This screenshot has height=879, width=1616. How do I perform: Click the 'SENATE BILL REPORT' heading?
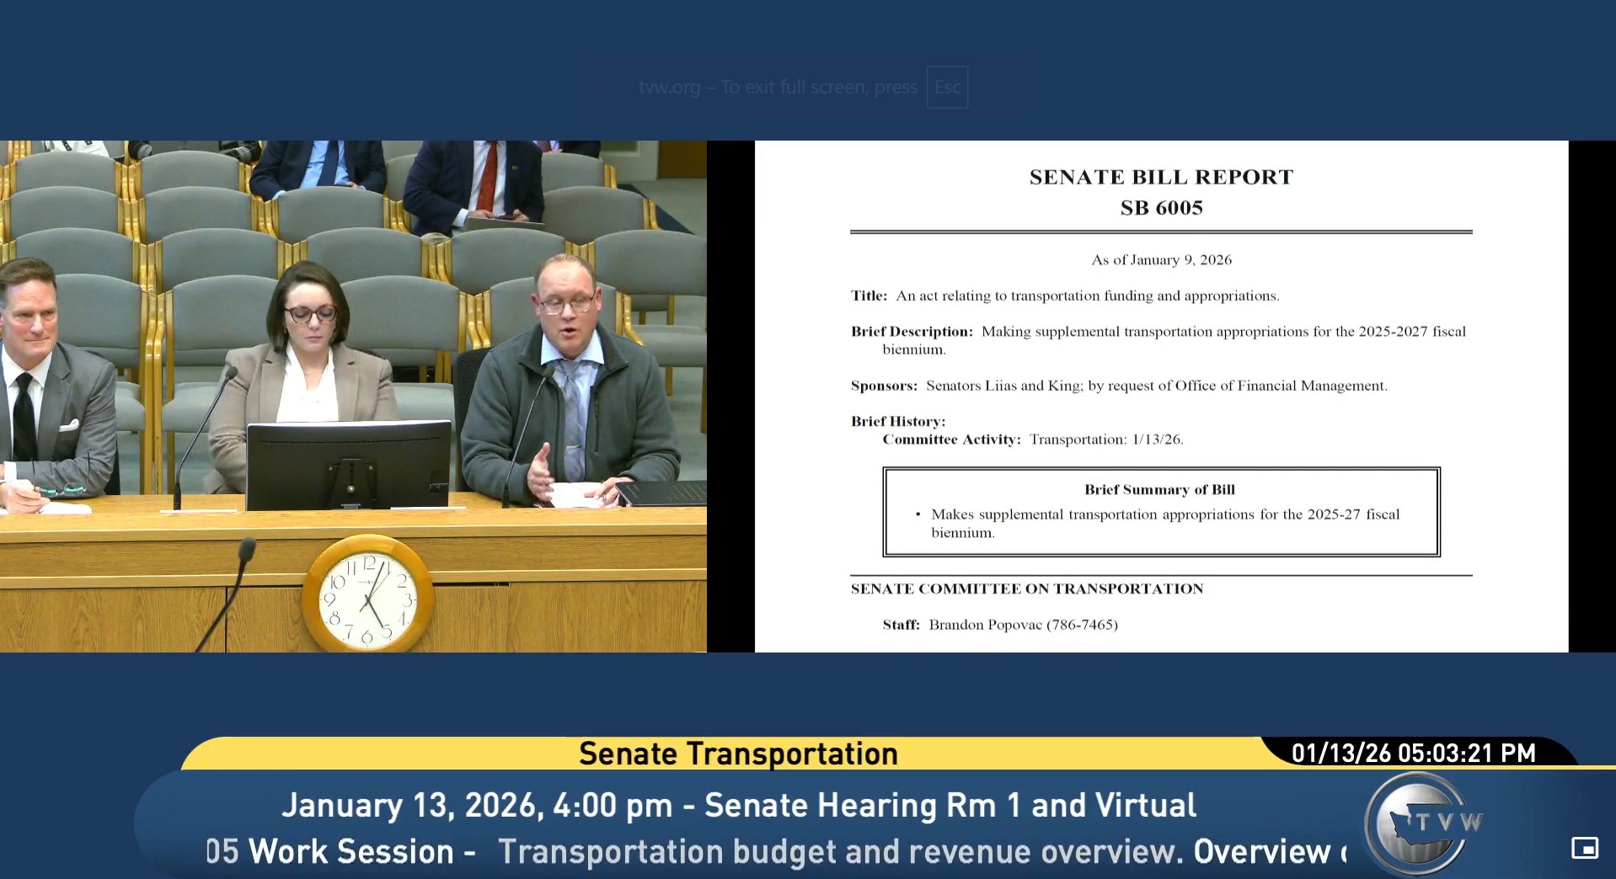pos(1161,177)
